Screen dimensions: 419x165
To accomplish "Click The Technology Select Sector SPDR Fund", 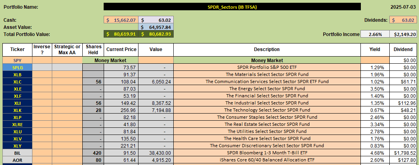I will click(267, 110).
